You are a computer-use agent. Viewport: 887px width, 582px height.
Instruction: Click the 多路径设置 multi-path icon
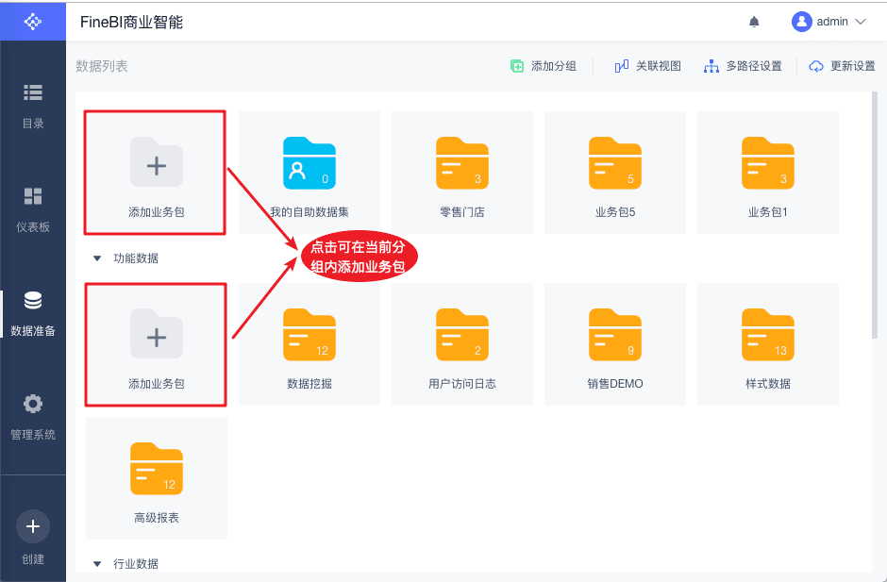[x=711, y=66]
